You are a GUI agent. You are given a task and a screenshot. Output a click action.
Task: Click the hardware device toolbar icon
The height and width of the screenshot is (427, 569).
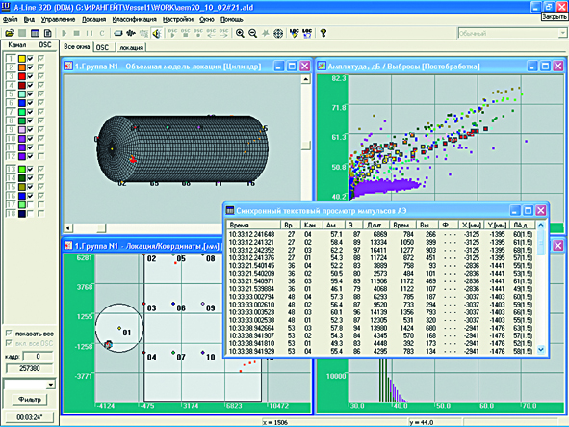(117, 33)
